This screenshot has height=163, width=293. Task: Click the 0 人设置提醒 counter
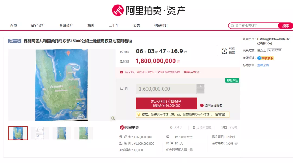pyautogui.click(x=202, y=128)
